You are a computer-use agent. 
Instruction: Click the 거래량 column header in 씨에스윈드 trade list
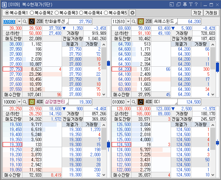click(x=201, y=44)
